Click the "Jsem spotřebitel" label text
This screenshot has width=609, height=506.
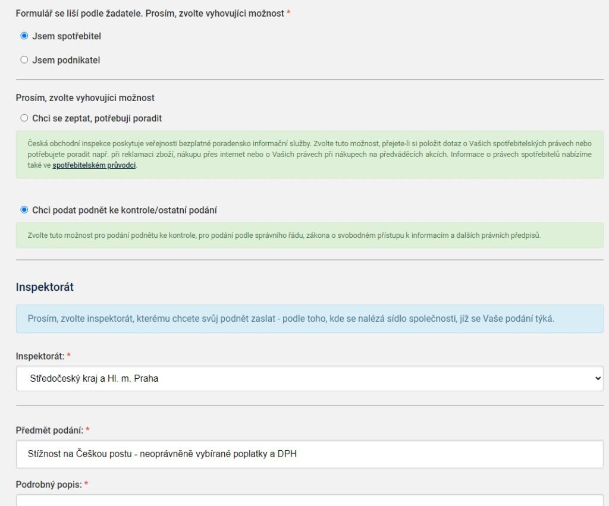67,36
